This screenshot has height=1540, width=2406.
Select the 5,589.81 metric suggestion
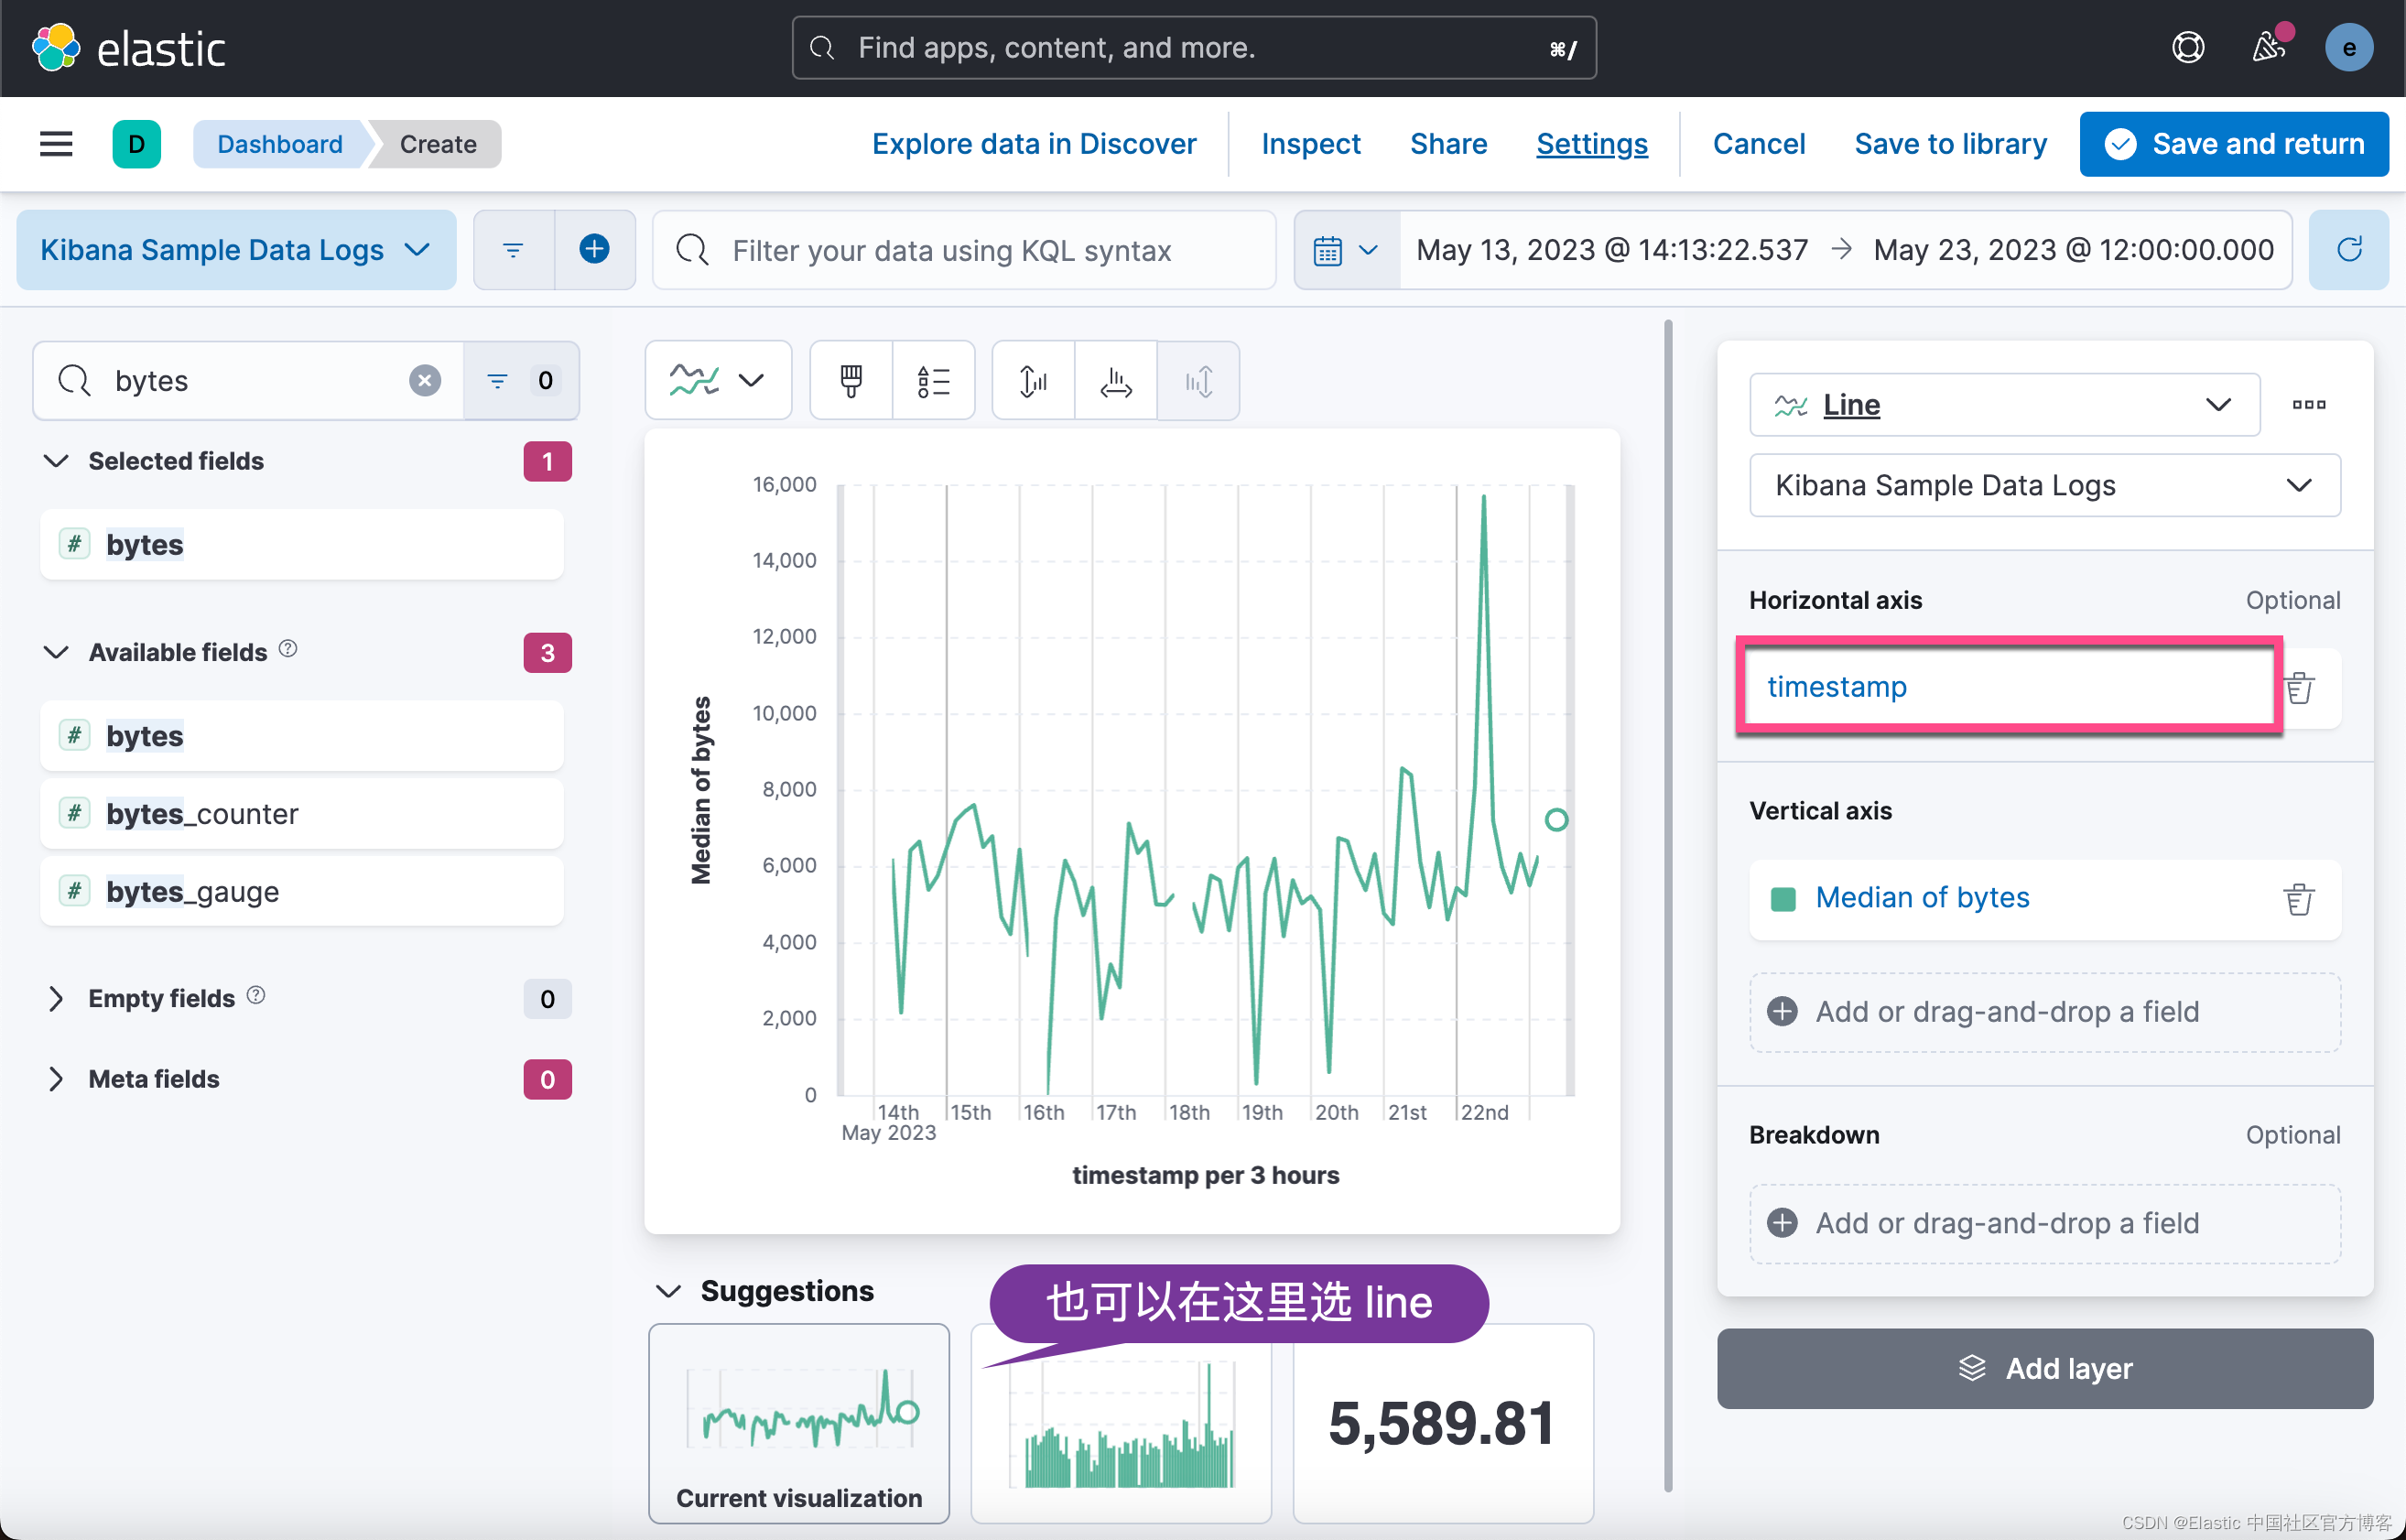[1442, 1423]
